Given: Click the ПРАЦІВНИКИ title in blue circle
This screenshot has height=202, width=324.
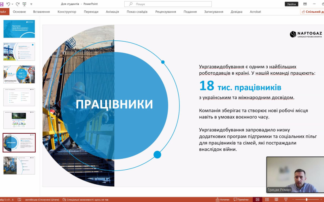Looking at the screenshot, I should 114,104.
